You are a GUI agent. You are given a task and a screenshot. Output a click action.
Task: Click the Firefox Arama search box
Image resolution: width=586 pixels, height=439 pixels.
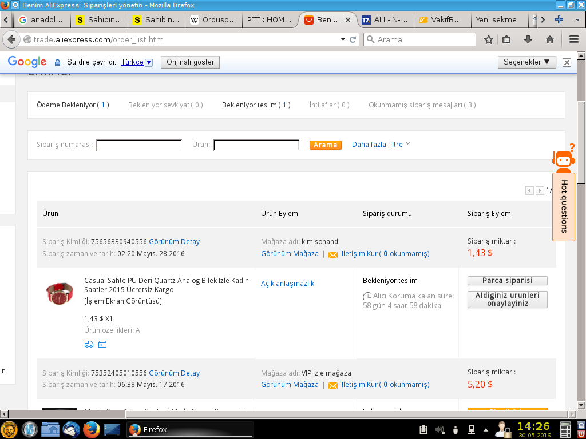click(x=419, y=39)
